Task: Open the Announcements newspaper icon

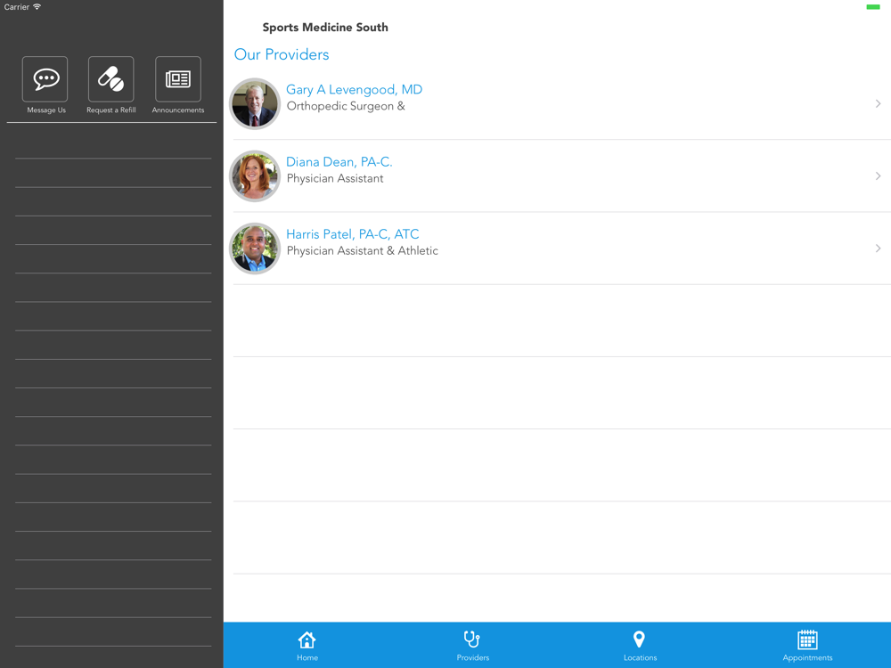Action: (x=178, y=79)
